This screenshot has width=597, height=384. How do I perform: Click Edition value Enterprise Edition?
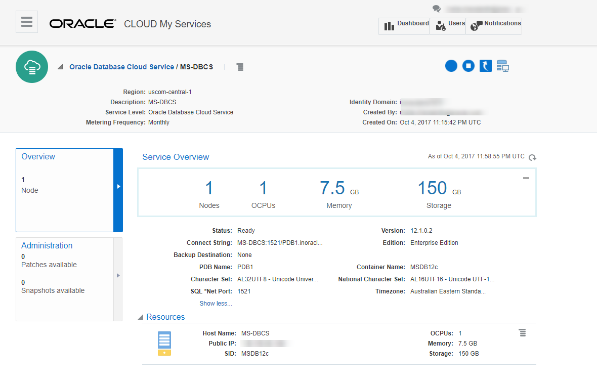434,243
